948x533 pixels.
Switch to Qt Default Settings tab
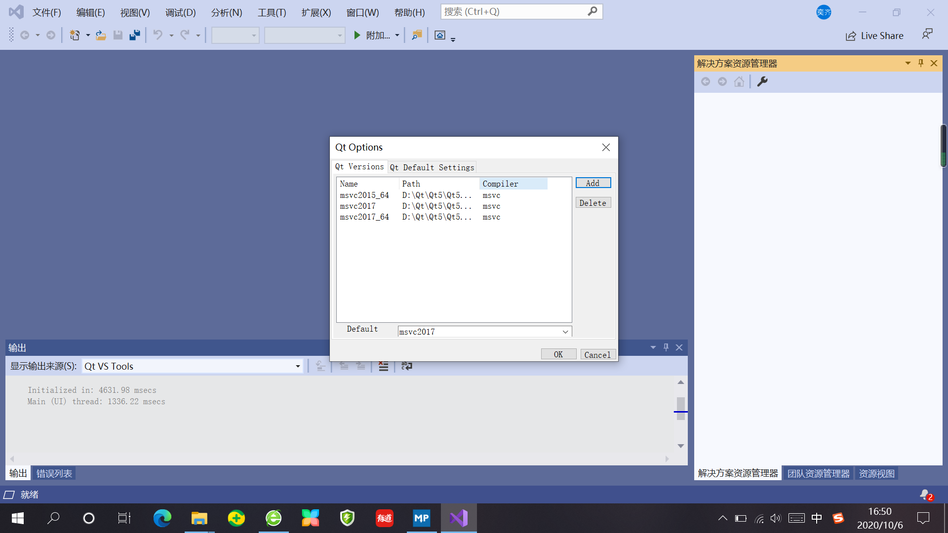coord(432,167)
